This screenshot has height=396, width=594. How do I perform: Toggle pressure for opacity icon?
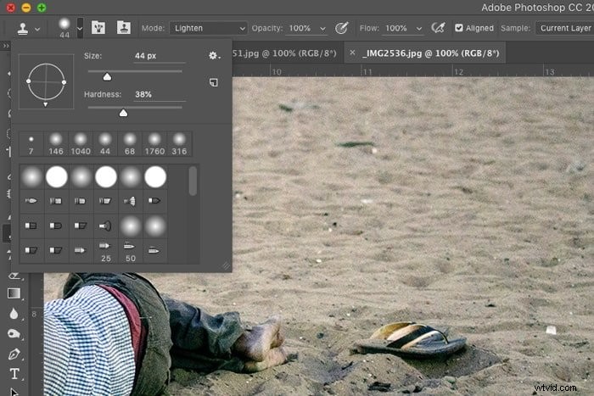tap(341, 28)
